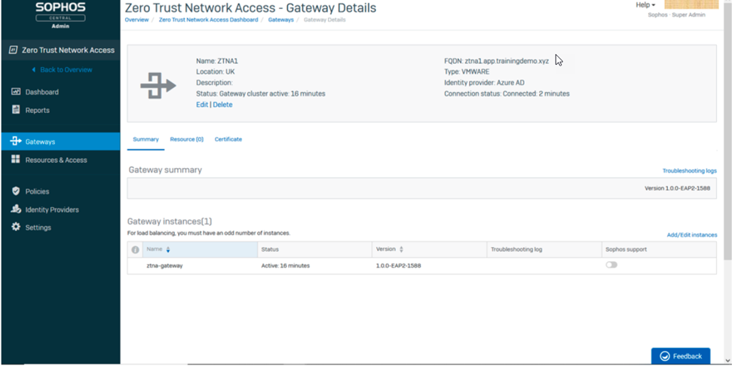
Task: Click the Add/Edit instances link
Action: [692, 235]
